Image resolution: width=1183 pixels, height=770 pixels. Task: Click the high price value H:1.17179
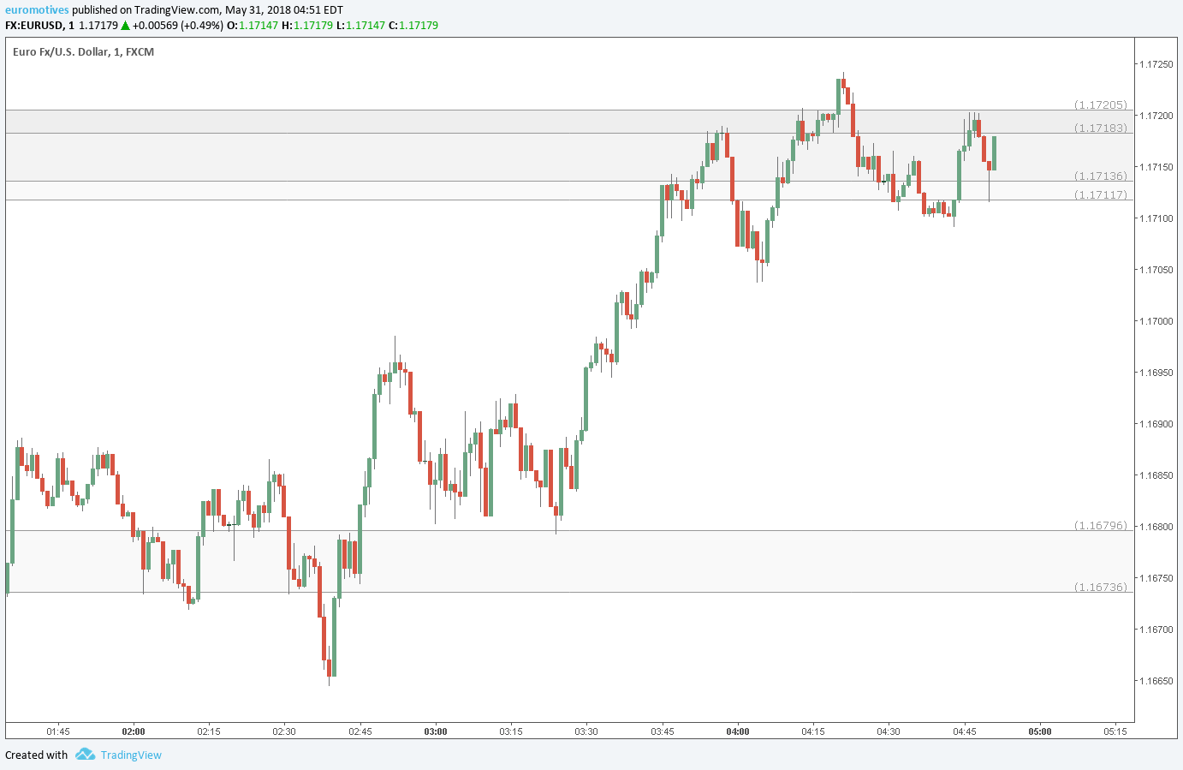pos(307,26)
